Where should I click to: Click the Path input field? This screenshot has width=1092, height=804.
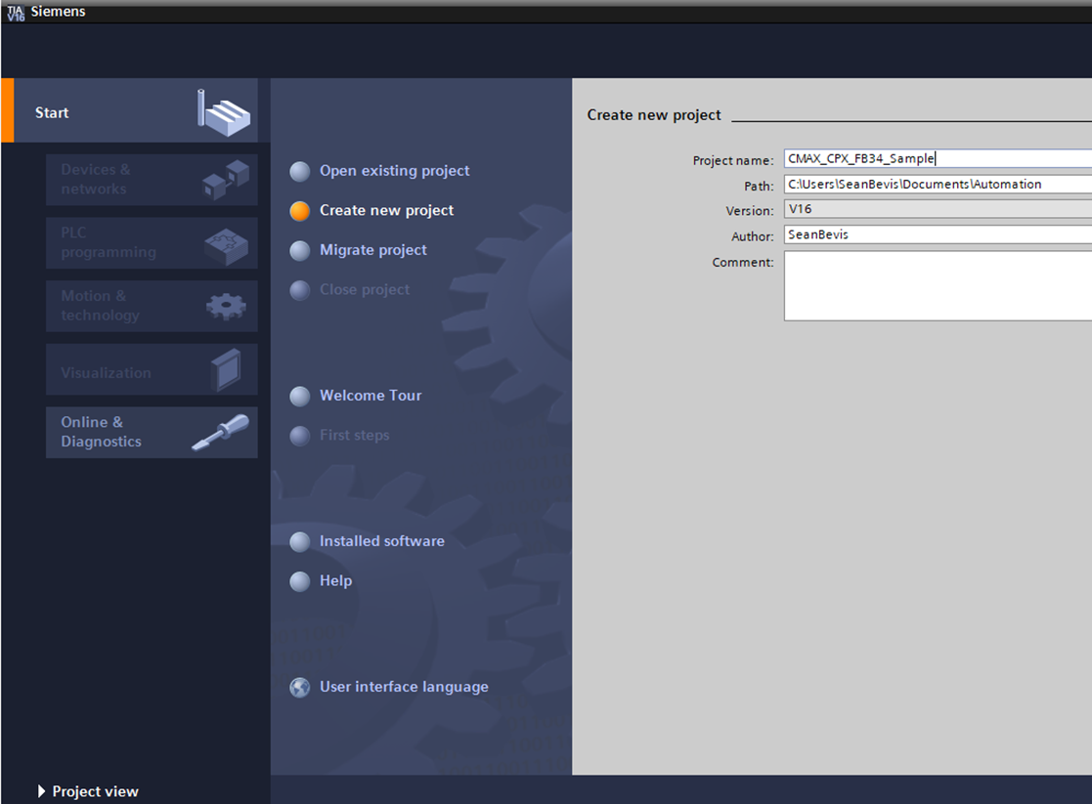point(938,184)
